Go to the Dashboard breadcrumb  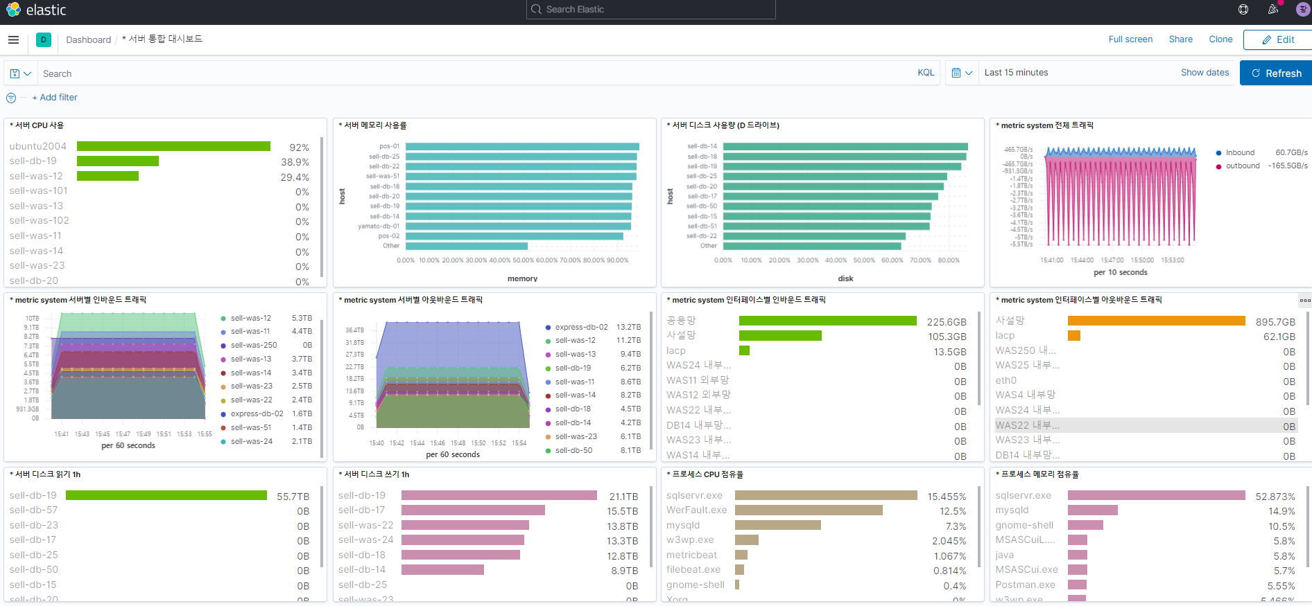pyautogui.click(x=88, y=40)
